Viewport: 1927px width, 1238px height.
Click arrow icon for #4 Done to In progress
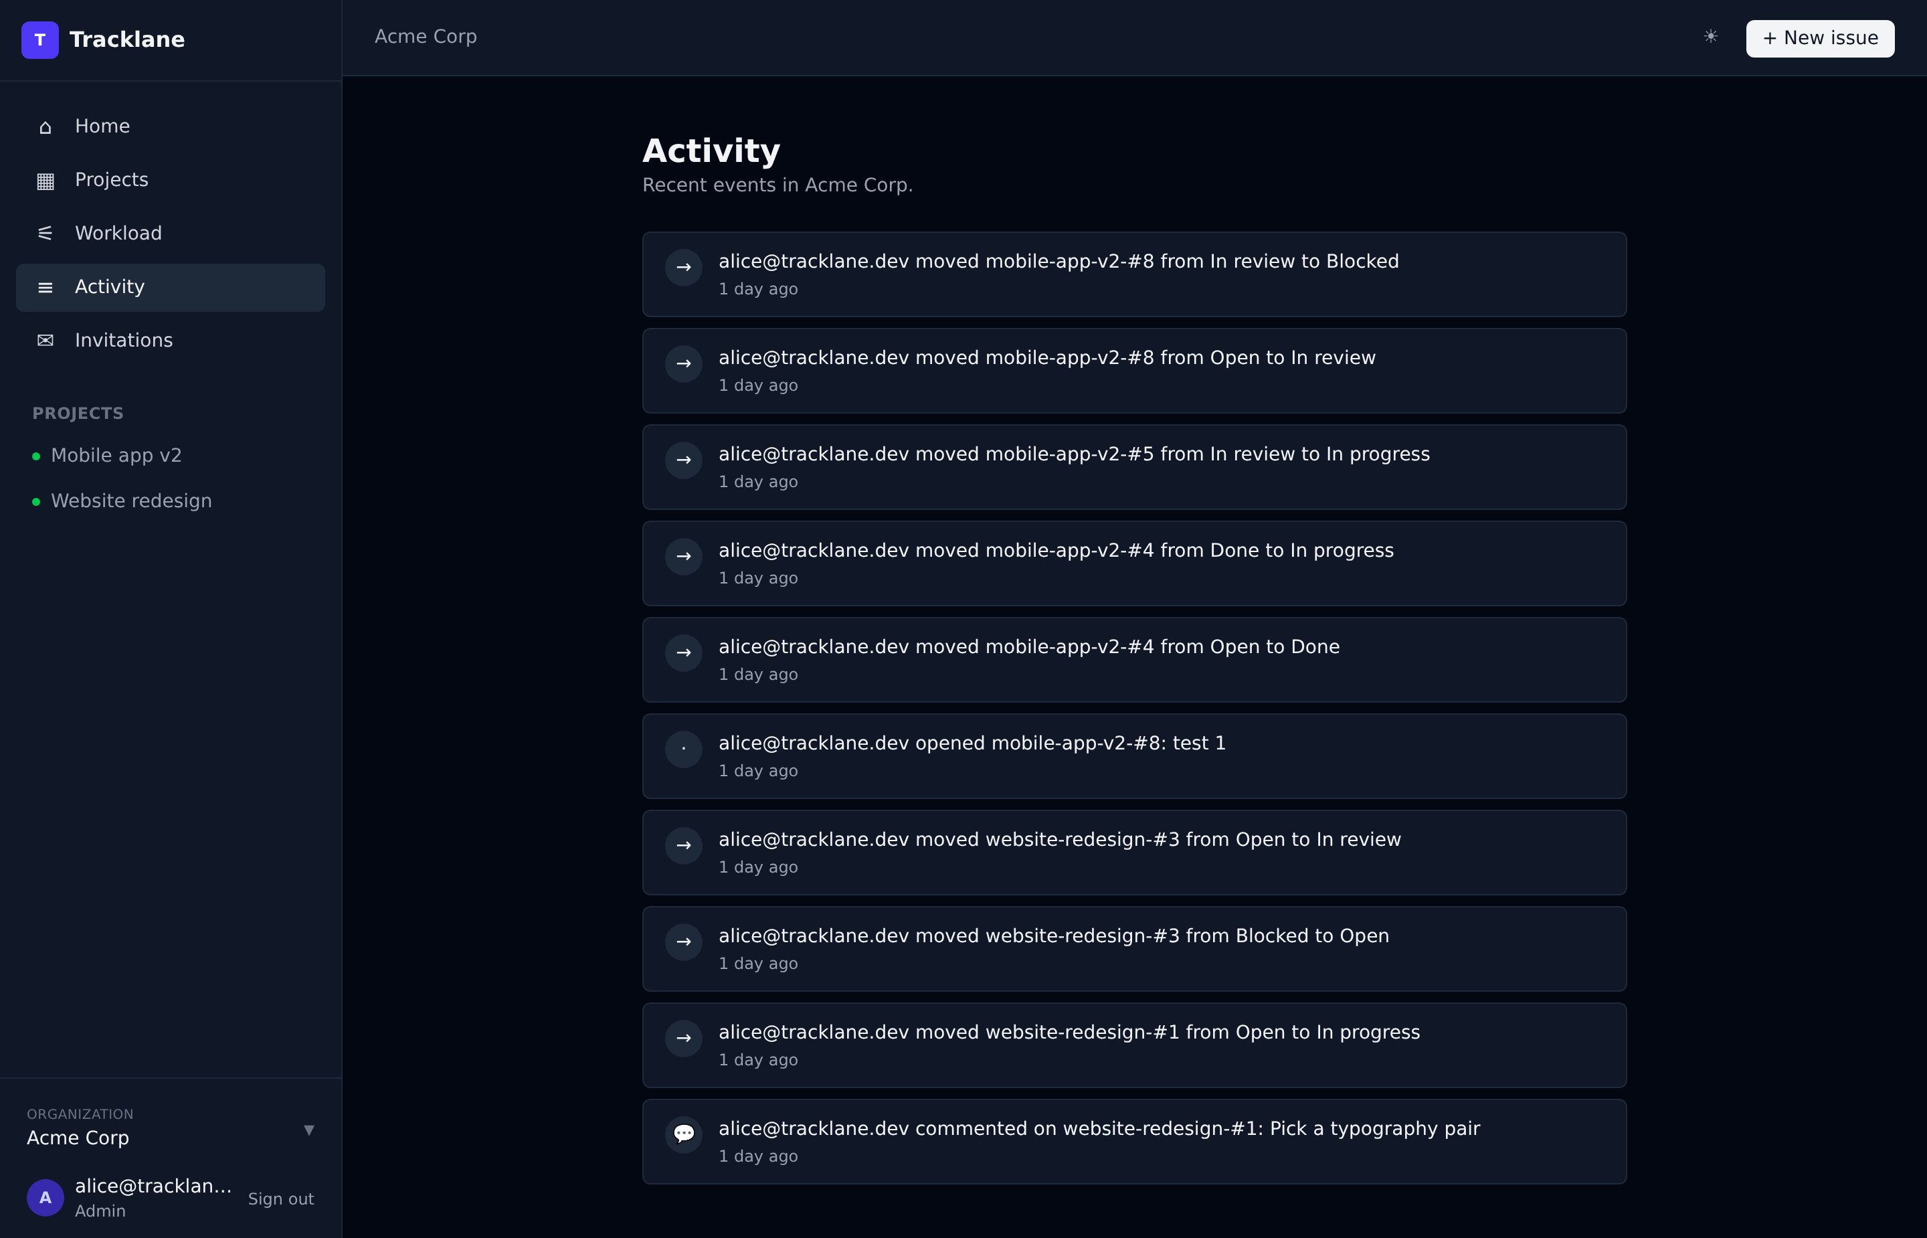(684, 557)
